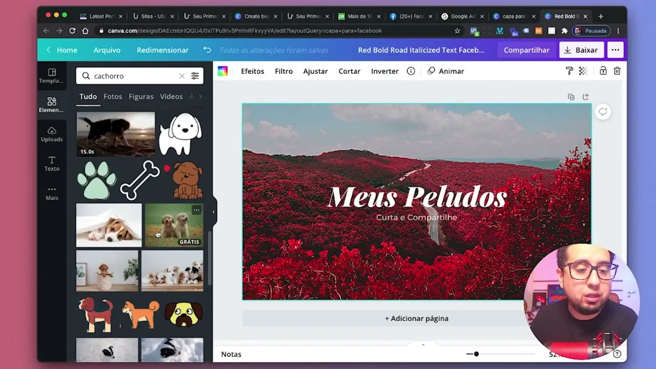This screenshot has height=369, width=656.
Task: Select the Curta e Compartilhe subtitle
Action: tap(417, 217)
